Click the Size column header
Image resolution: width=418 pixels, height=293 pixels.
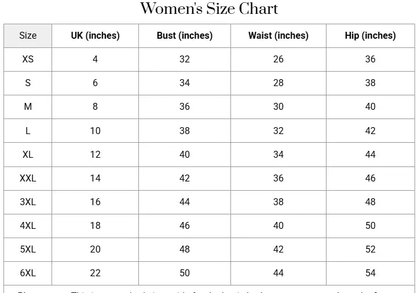pos(28,36)
